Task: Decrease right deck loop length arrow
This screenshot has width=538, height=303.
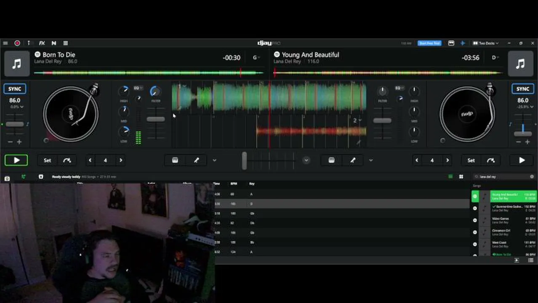Action: click(417, 160)
